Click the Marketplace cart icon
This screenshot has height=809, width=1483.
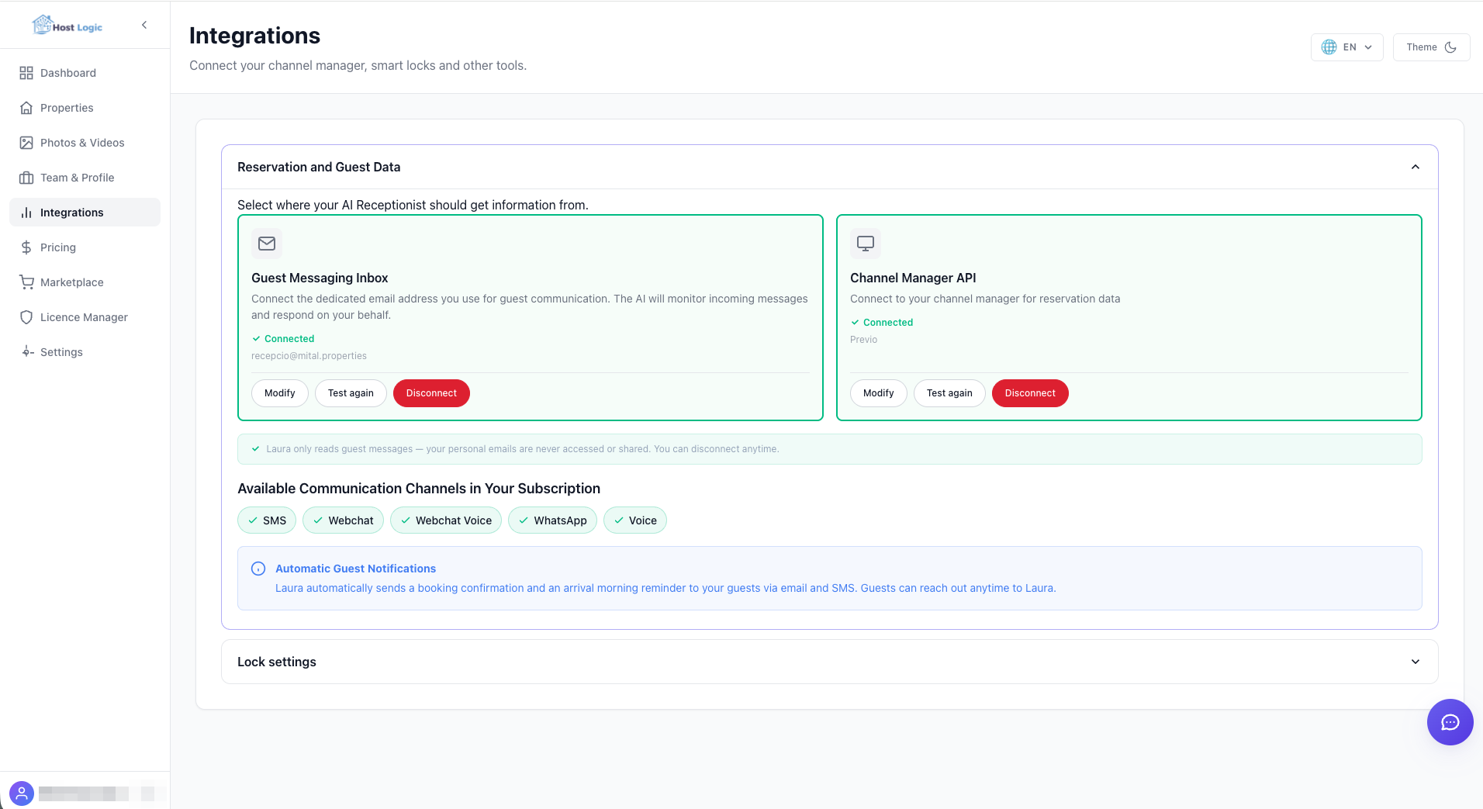26,282
